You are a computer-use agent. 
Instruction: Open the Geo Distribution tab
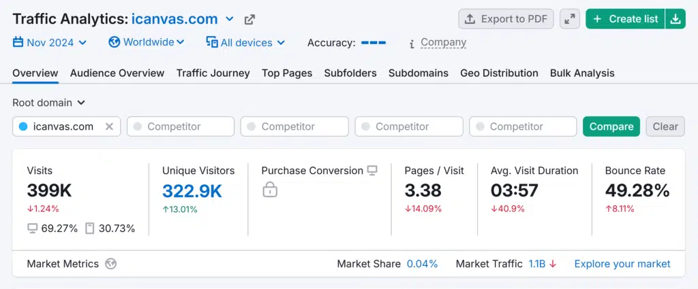[x=499, y=73]
